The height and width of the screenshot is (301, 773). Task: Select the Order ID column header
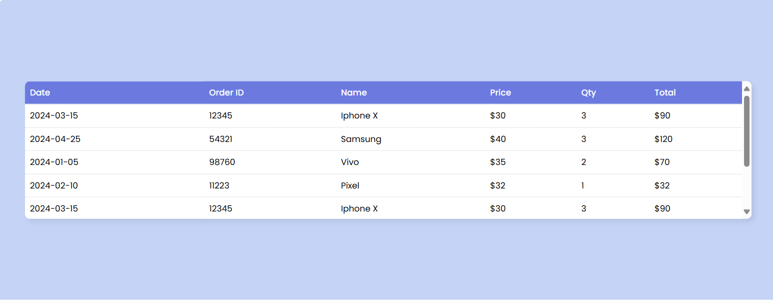pyautogui.click(x=226, y=92)
